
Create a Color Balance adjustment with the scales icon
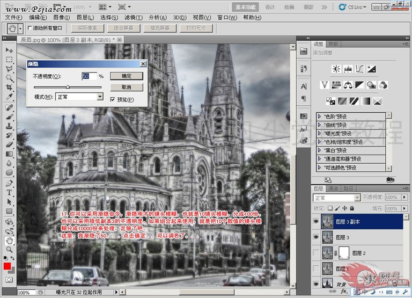[x=348, y=85]
